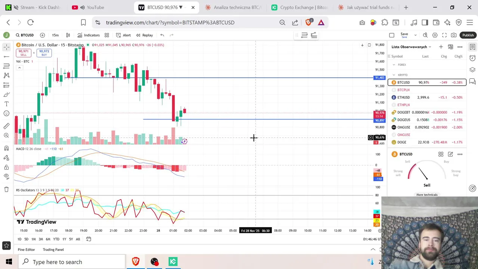Select the crosshair cursor tool
Image resolution: width=478 pixels, height=269 pixels.
click(x=6, y=47)
